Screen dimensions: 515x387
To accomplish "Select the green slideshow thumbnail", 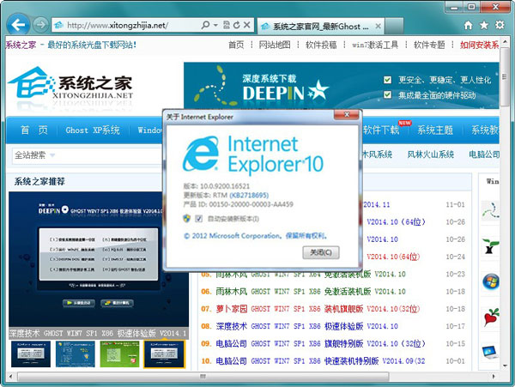I will (x=119, y=354).
